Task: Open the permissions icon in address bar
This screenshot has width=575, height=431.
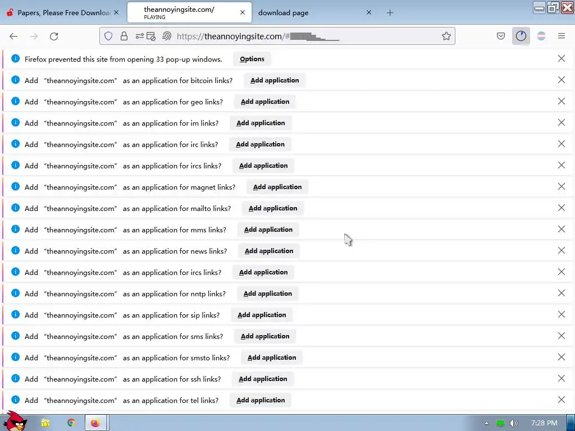Action: pyautogui.click(x=139, y=36)
